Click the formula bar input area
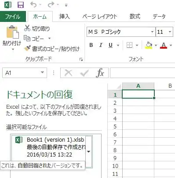Image resolution: width=175 pixels, height=178 pixels. pos(142,73)
